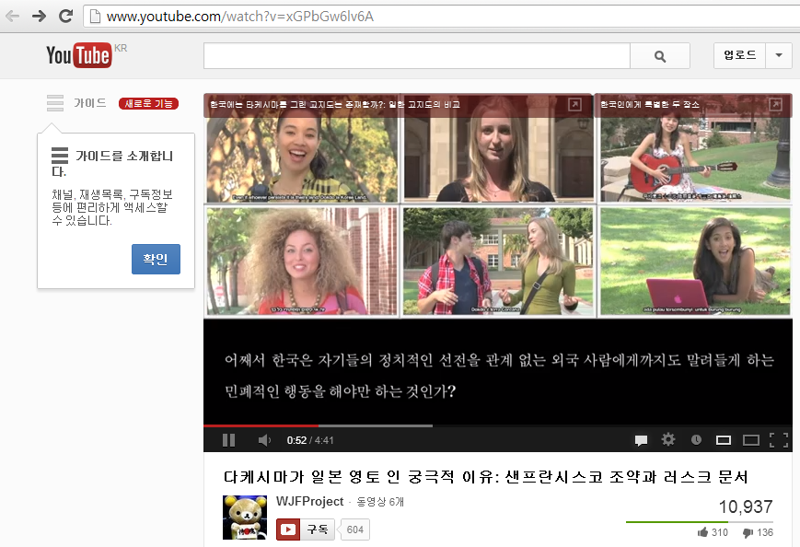The height and width of the screenshot is (547, 800).
Task: Go to YouTube home via logo
Action: coord(79,56)
